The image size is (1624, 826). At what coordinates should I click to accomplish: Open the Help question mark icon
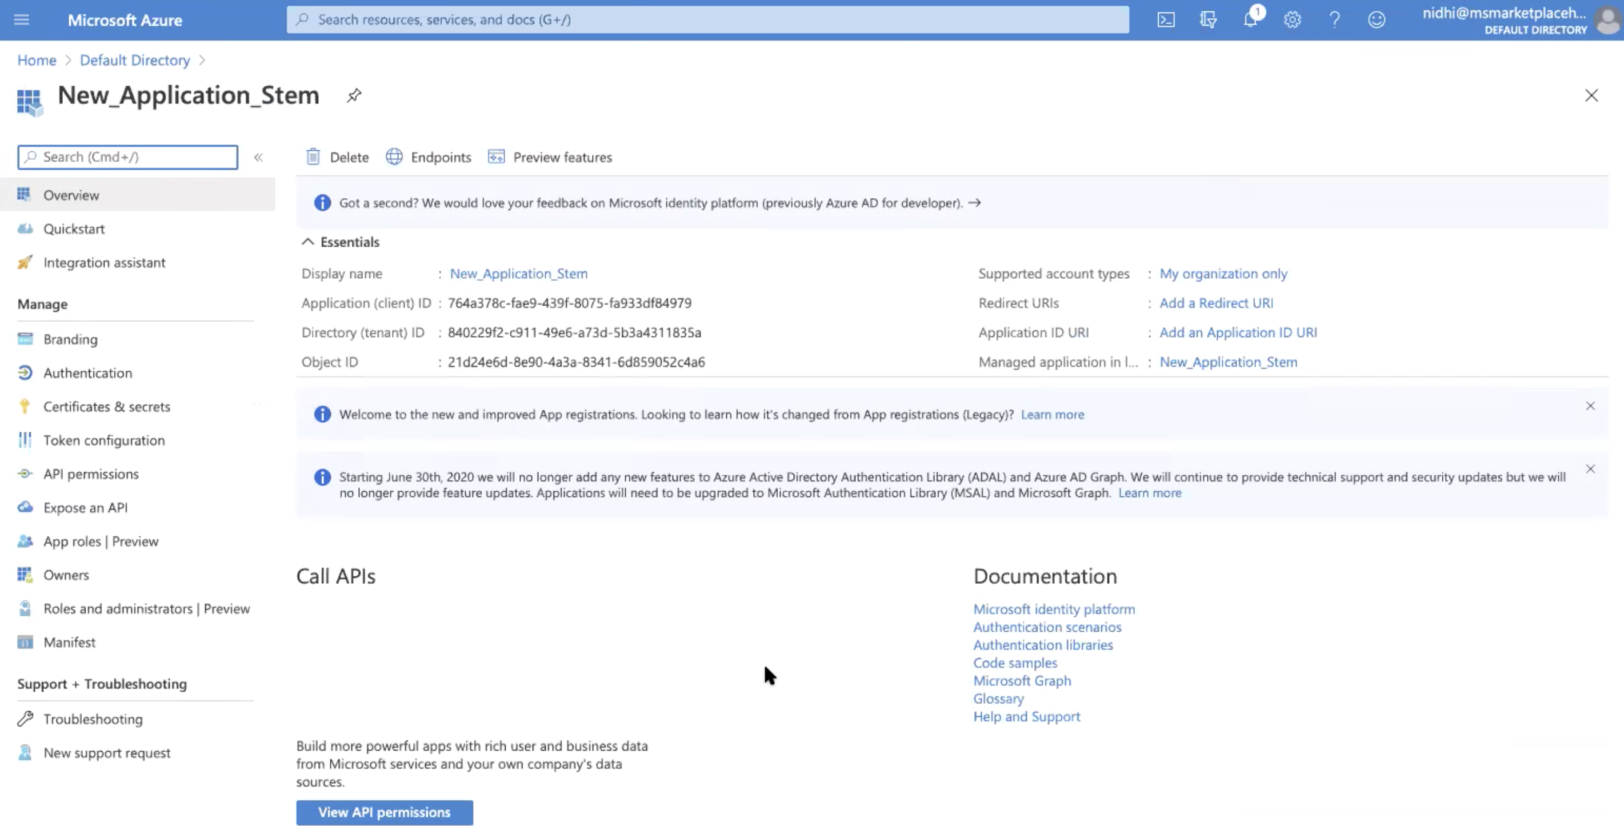(1335, 20)
